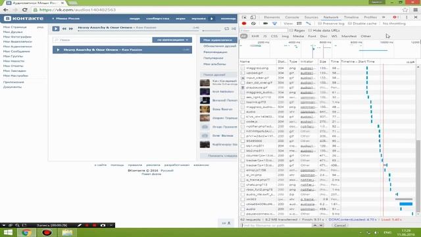Enable the Preserve log checkbox
This screenshot has width=421, height=237.
tap(320, 24)
